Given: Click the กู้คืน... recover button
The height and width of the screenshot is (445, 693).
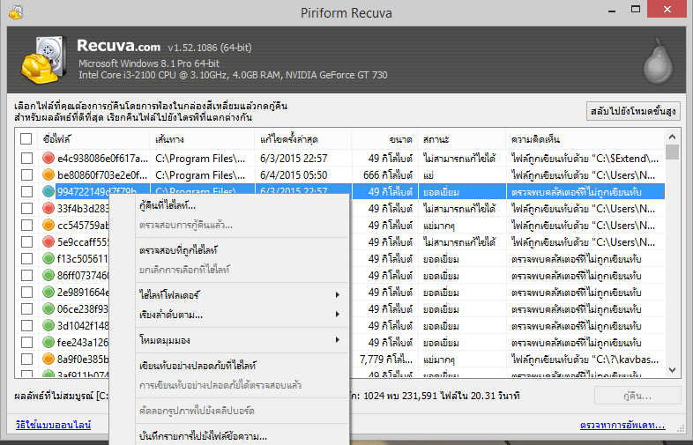Looking at the screenshot, I should tap(637, 396).
